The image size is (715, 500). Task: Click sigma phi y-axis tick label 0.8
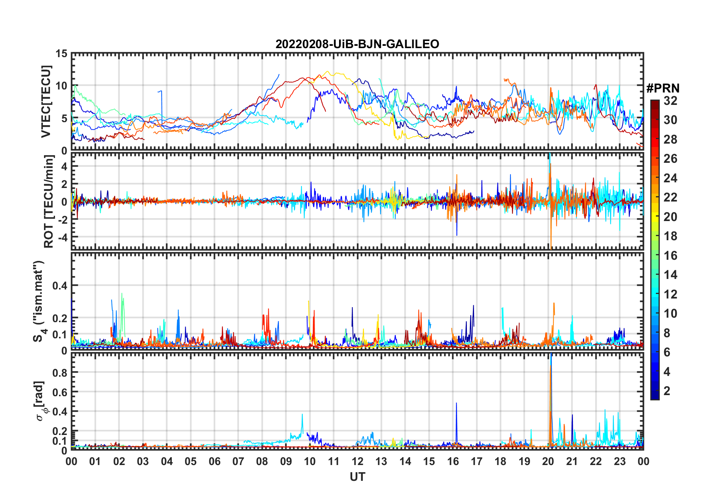point(60,373)
